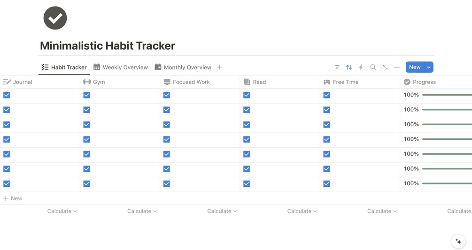Click the first row progress bar
472x250 pixels.
[x=446, y=95]
